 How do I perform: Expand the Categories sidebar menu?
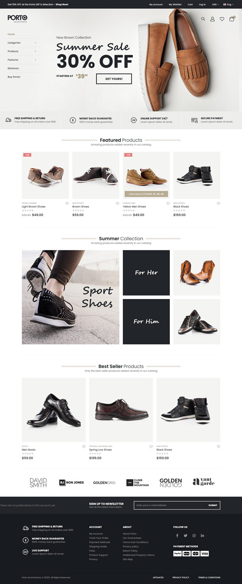pos(22,43)
